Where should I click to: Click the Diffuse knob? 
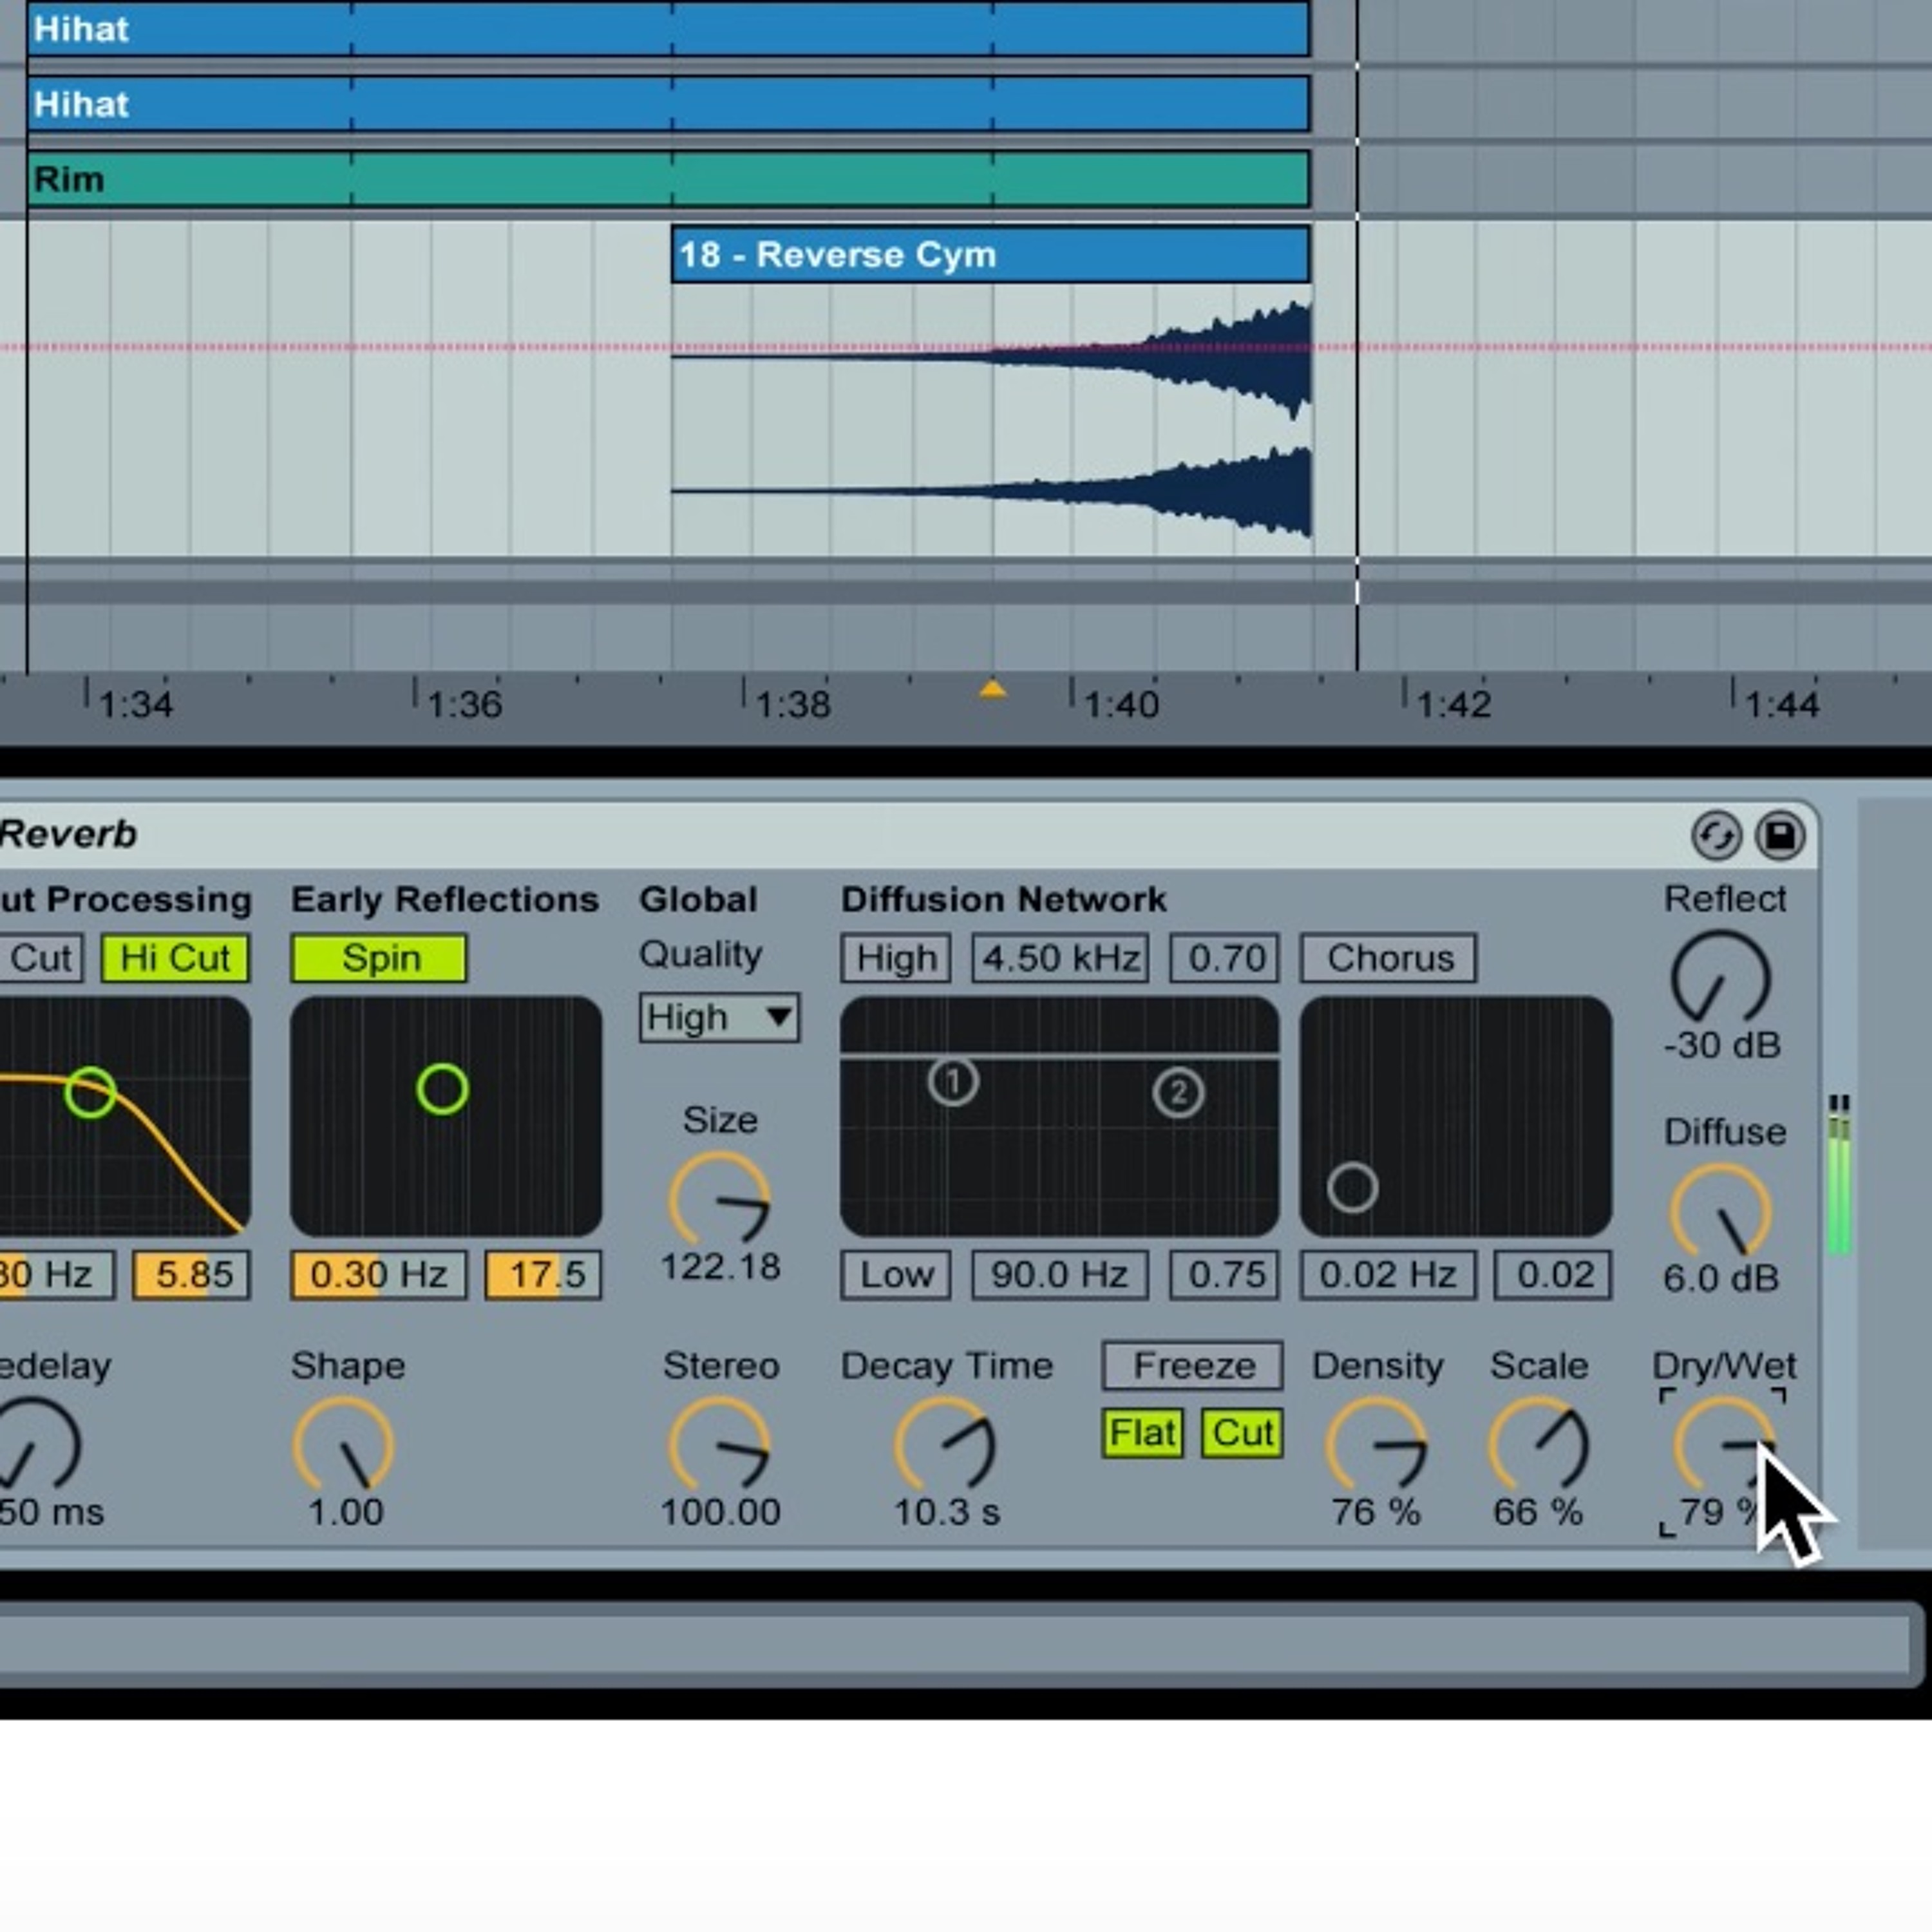[x=1721, y=1212]
